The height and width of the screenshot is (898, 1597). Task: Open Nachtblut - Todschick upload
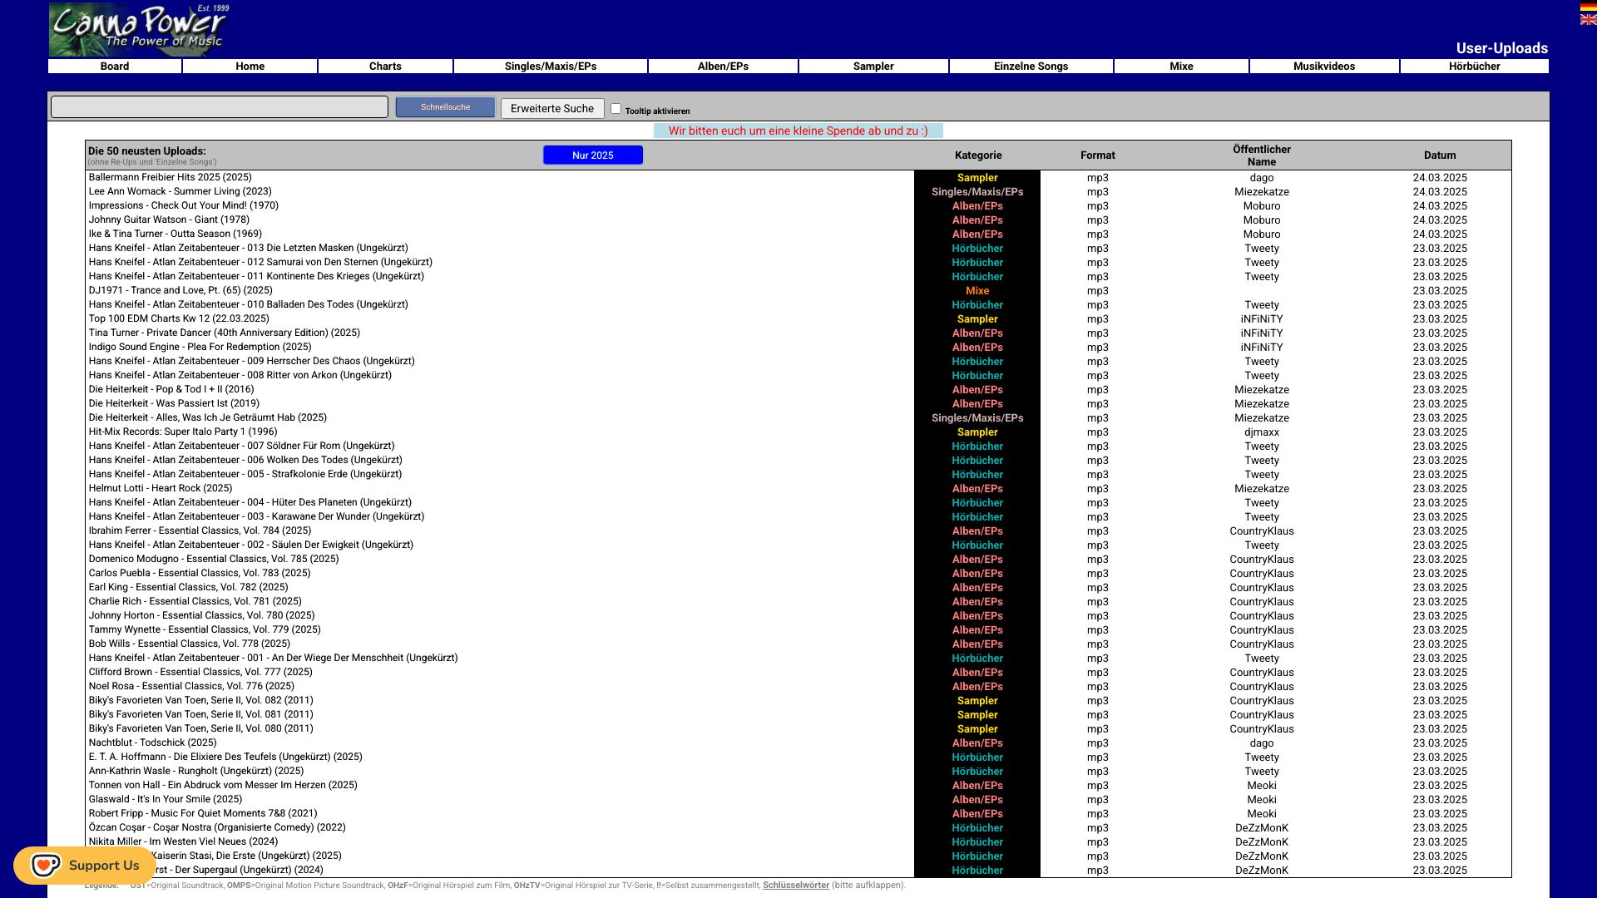coord(153,743)
